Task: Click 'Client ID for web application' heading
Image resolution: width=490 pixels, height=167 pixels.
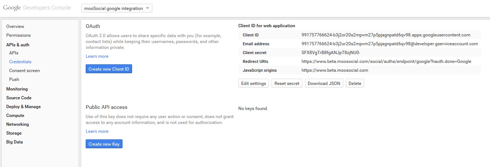Action: coord(267,26)
